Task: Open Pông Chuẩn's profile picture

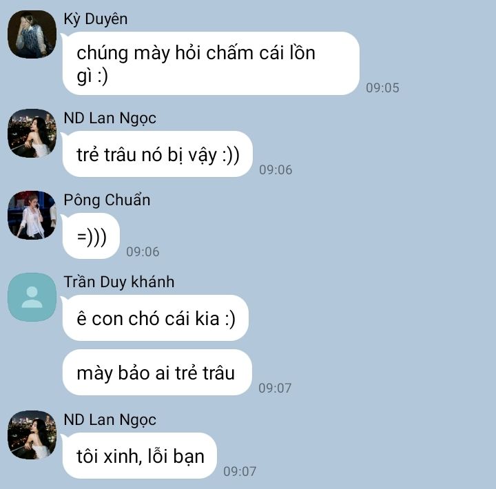Action: coord(32,215)
